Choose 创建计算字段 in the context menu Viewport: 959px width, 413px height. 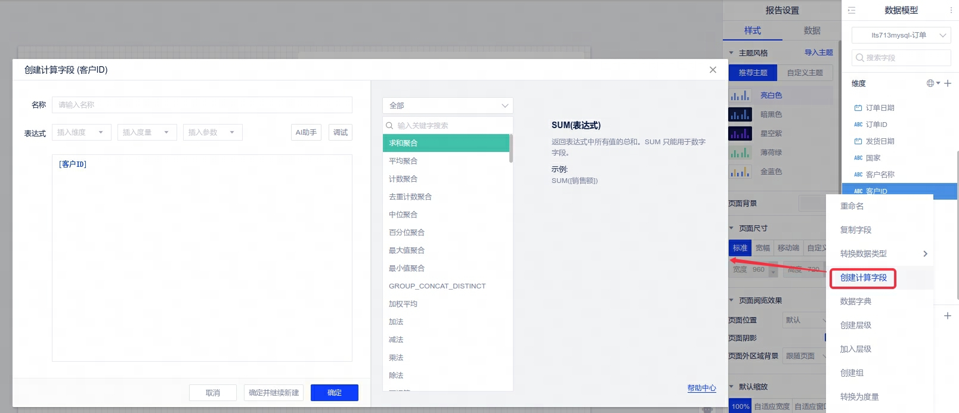point(863,278)
